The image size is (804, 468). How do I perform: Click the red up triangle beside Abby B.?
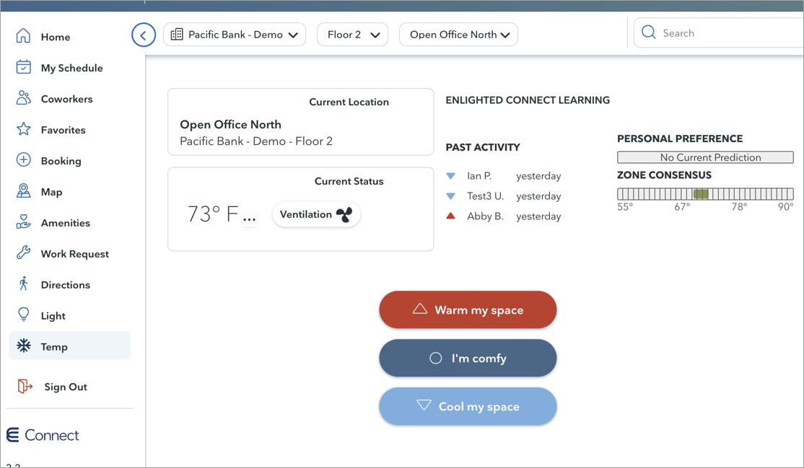click(x=450, y=216)
